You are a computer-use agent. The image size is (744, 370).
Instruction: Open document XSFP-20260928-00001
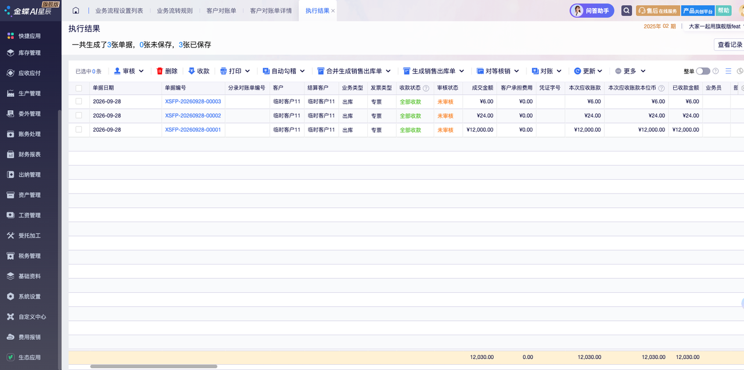[x=193, y=130]
